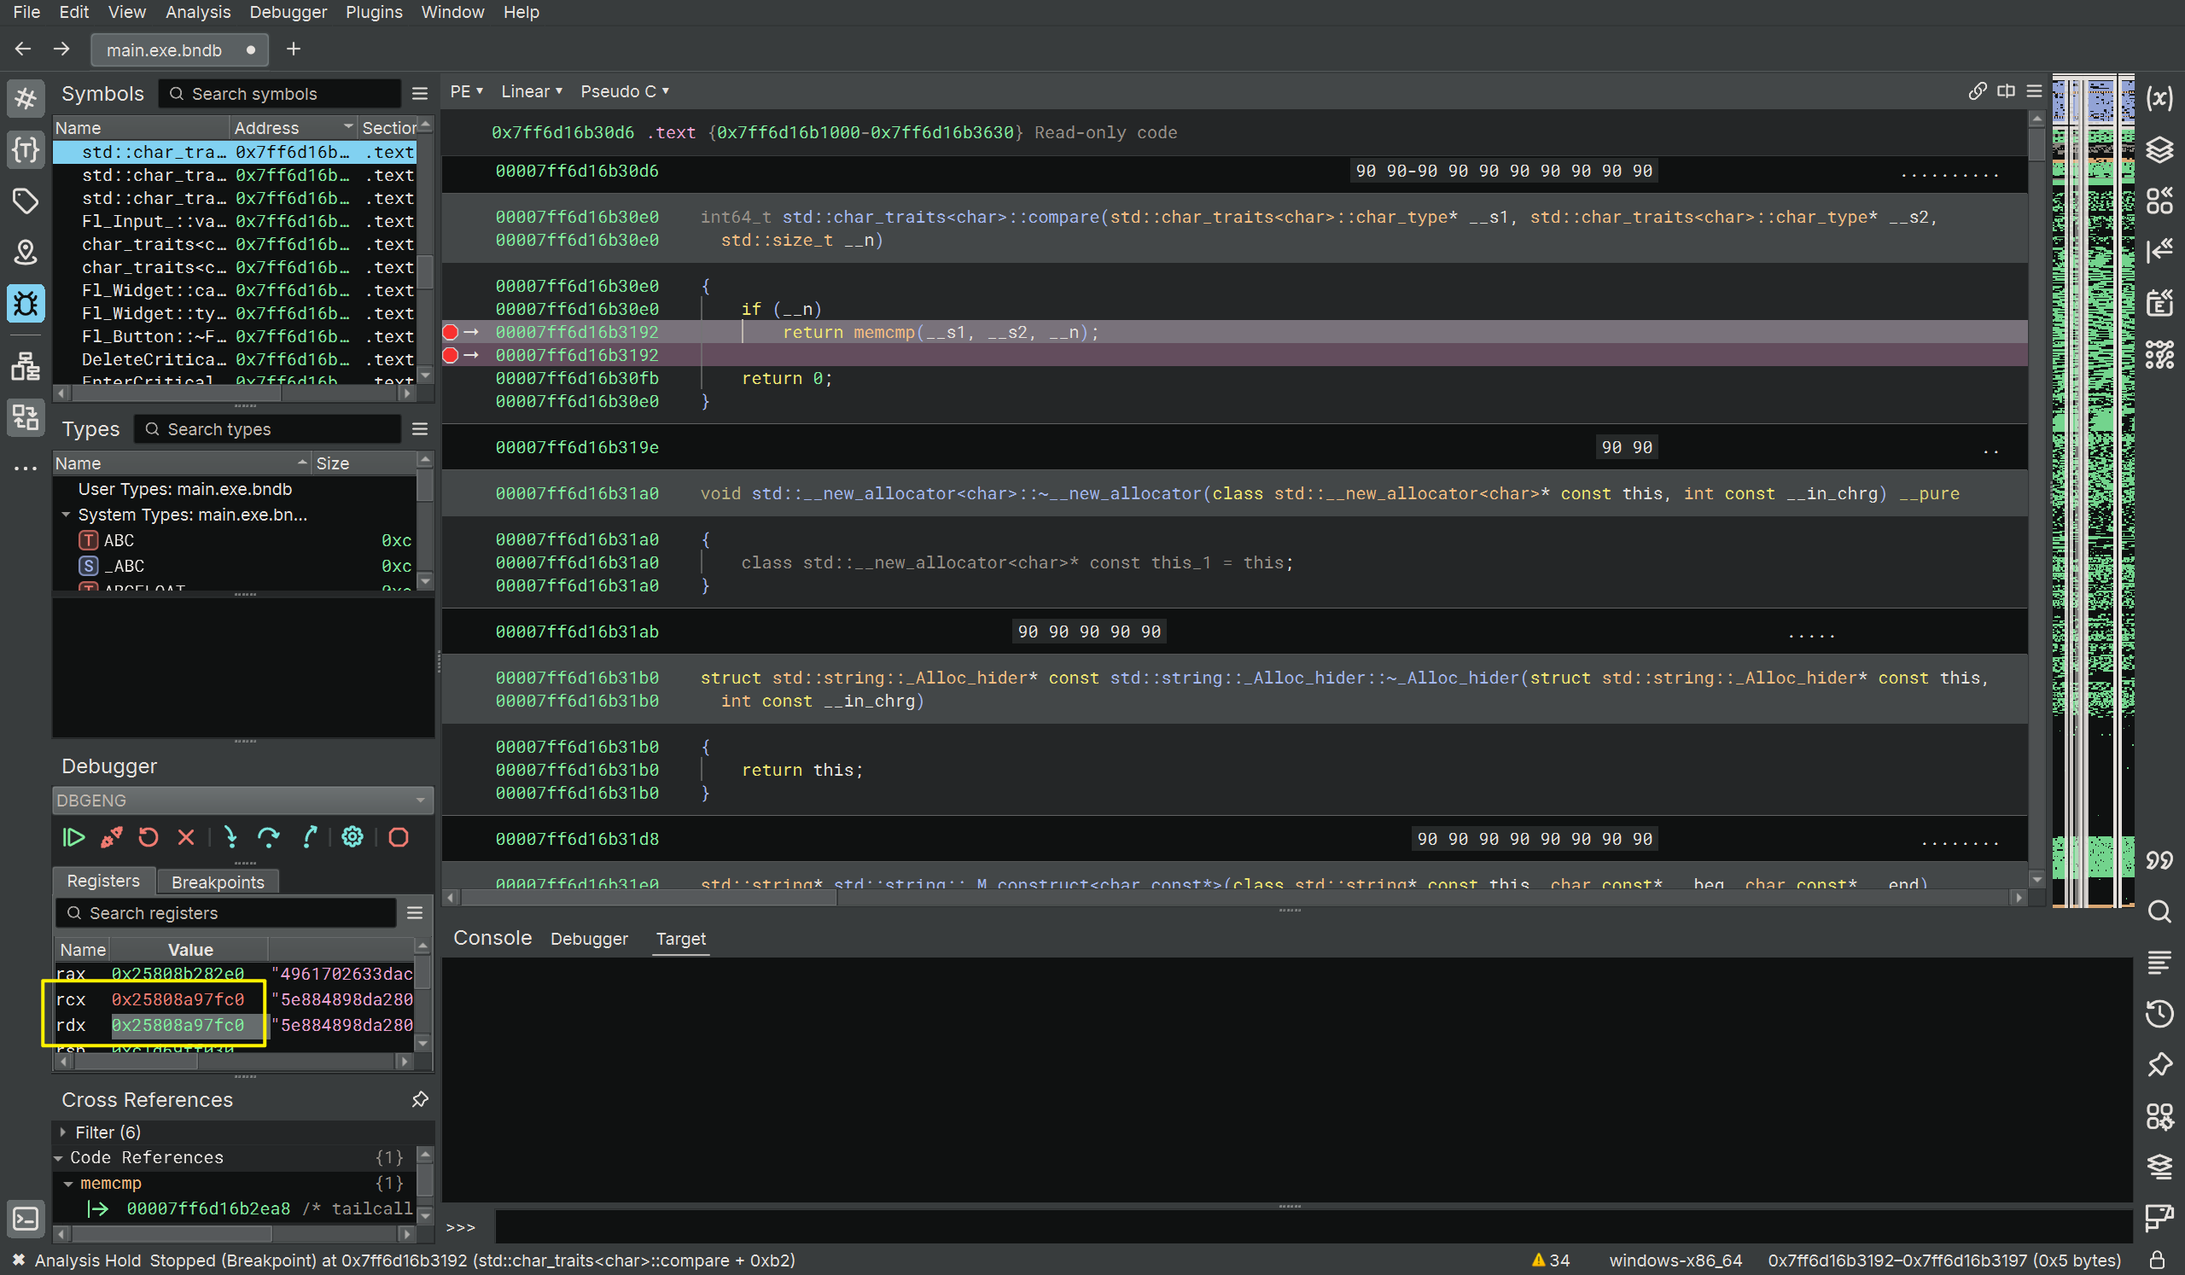The image size is (2185, 1275).
Task: Open the DBGENG adapter dropdown
Action: pos(242,800)
